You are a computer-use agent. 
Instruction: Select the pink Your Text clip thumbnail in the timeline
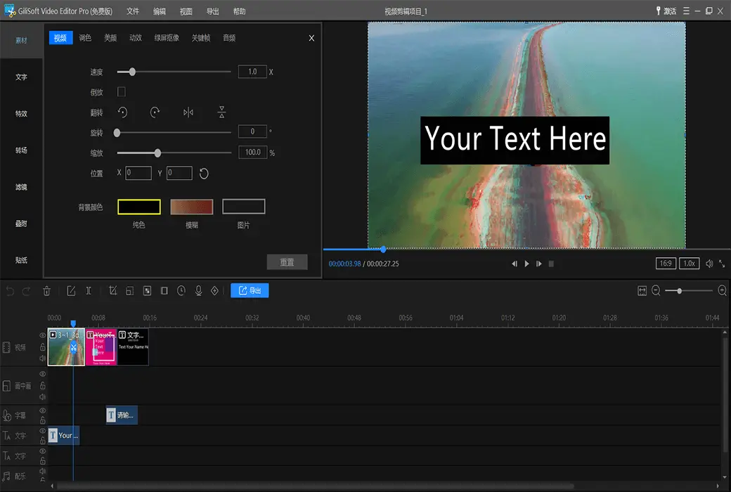coord(101,347)
